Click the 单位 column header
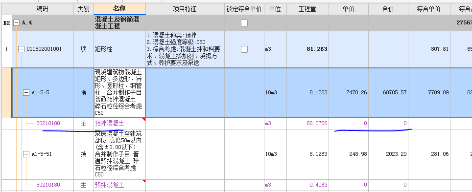 point(275,9)
